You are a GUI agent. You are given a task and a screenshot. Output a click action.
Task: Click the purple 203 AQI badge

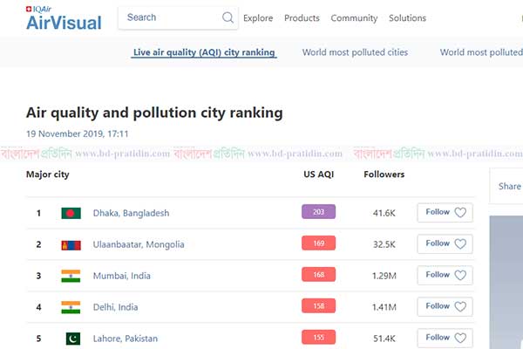pos(318,212)
